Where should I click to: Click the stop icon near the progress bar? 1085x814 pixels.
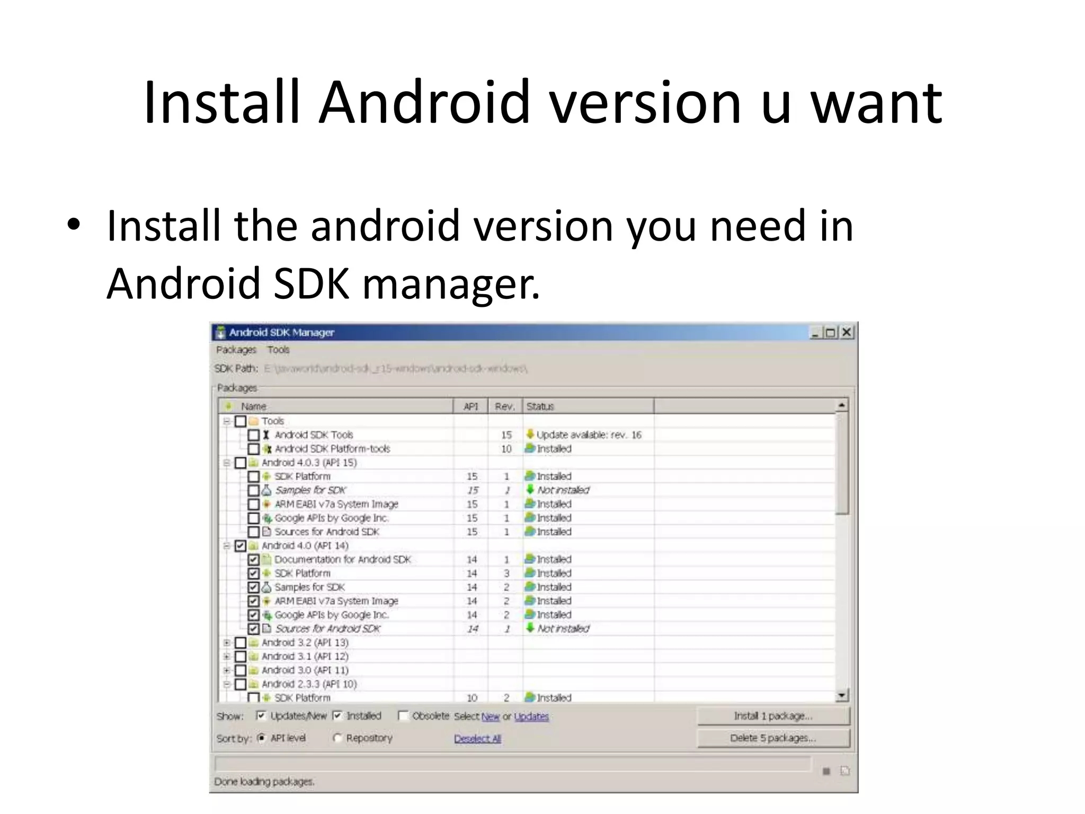826,771
